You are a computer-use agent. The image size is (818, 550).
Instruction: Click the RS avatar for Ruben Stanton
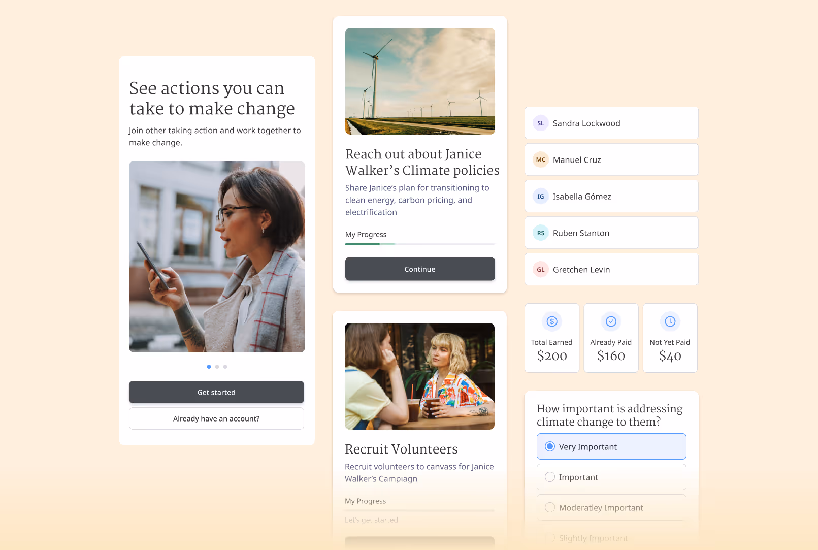tap(541, 233)
